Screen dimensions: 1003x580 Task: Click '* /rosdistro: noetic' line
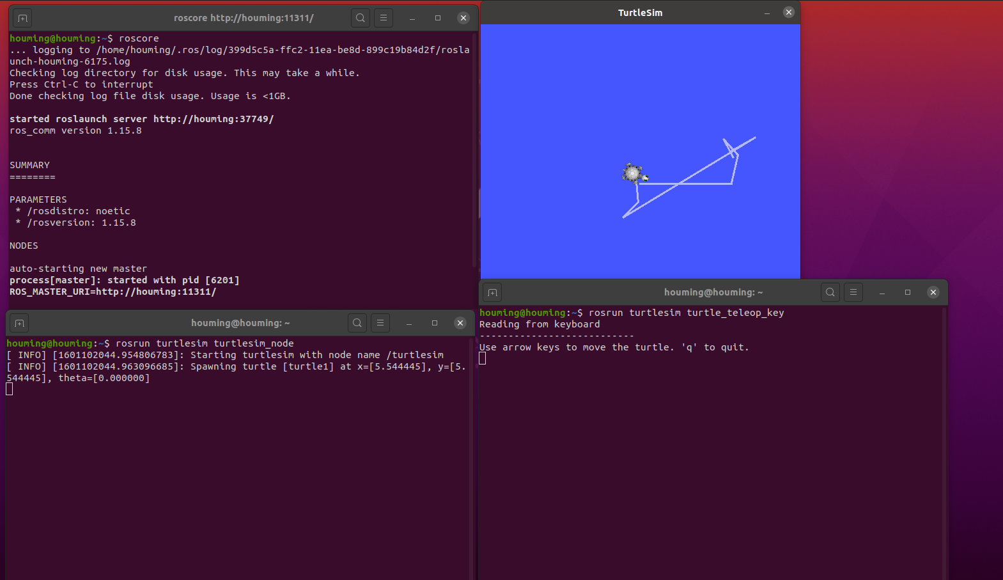73,211
